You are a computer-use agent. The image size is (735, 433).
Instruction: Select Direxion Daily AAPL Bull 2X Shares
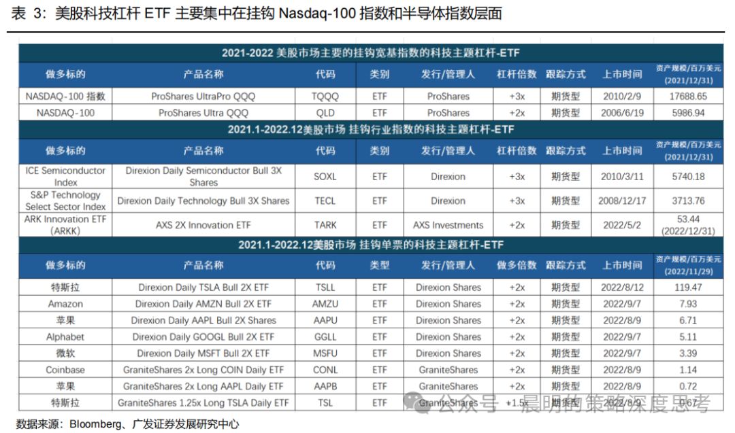pyautogui.click(x=203, y=320)
